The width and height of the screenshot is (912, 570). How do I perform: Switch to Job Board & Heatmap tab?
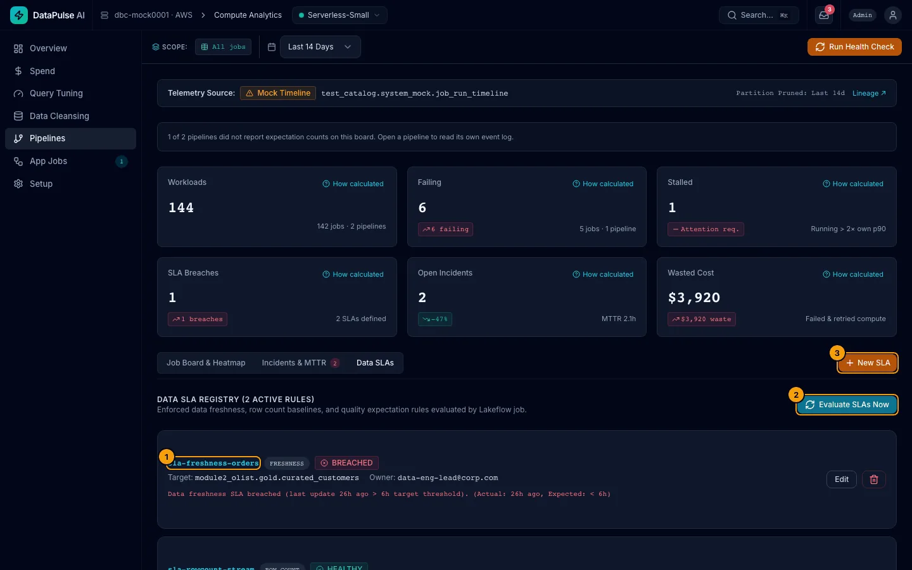(x=206, y=363)
